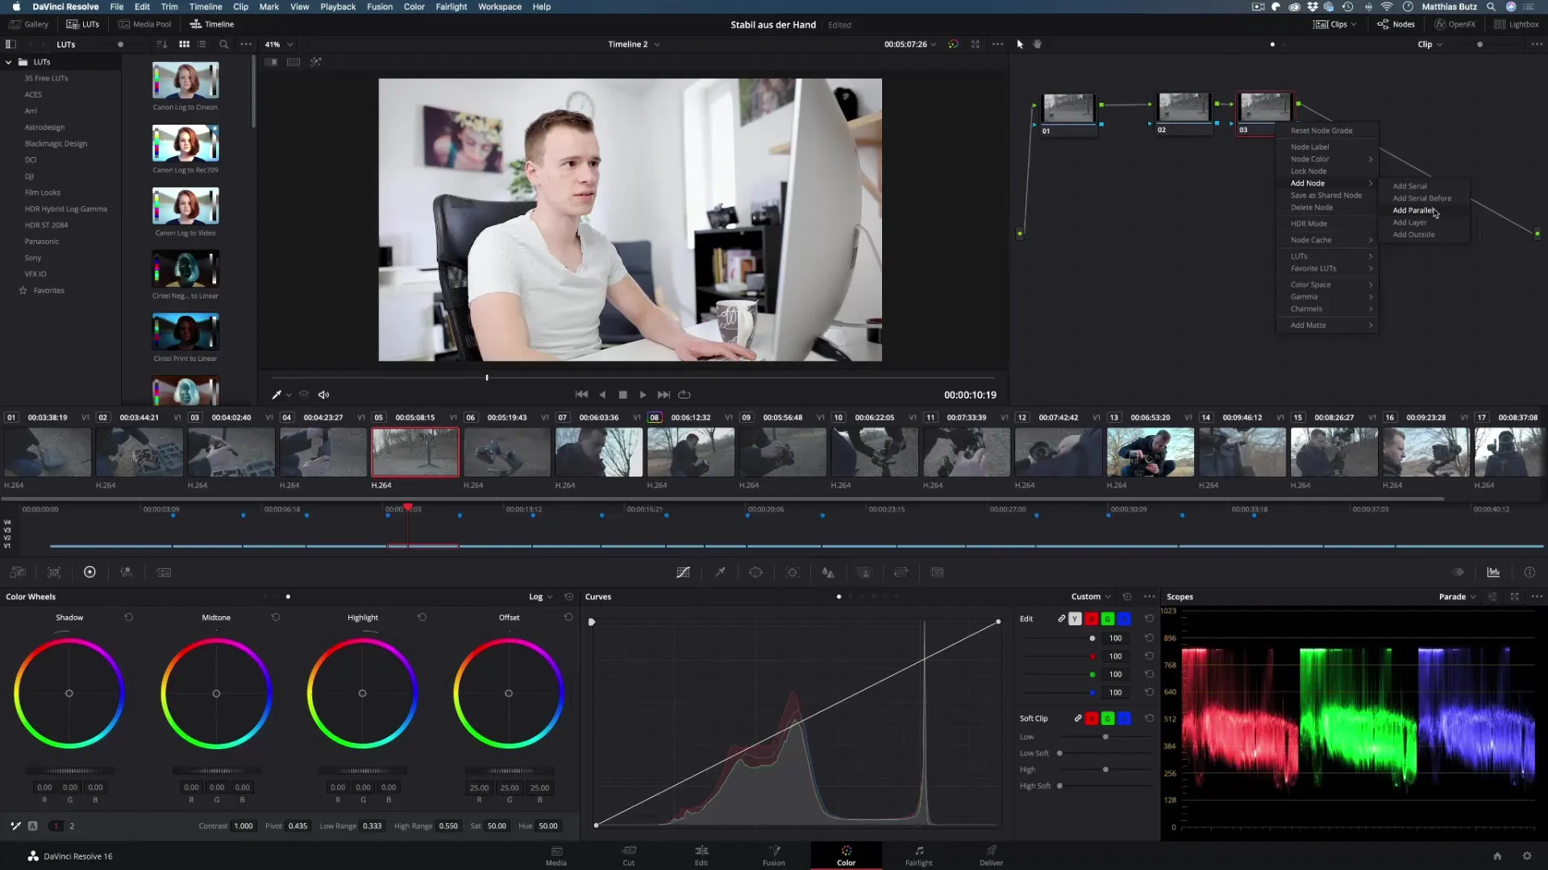Adjust the Soft Clip Low slider handle
Image resolution: width=1548 pixels, height=870 pixels.
[1105, 736]
